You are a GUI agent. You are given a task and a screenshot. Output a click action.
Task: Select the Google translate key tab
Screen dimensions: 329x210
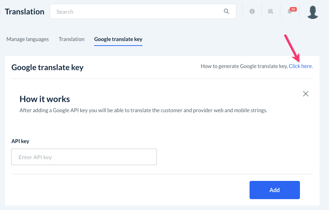(x=118, y=39)
